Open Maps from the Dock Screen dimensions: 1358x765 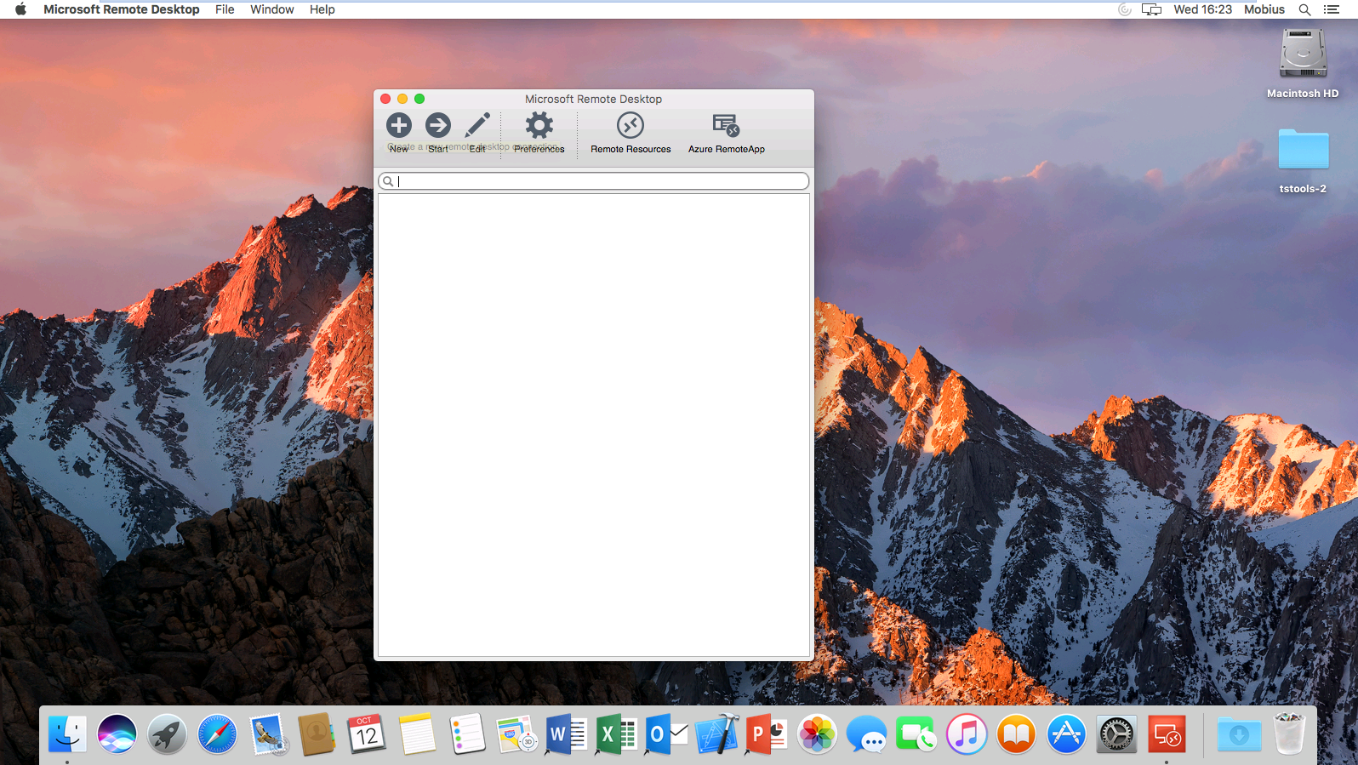click(516, 734)
